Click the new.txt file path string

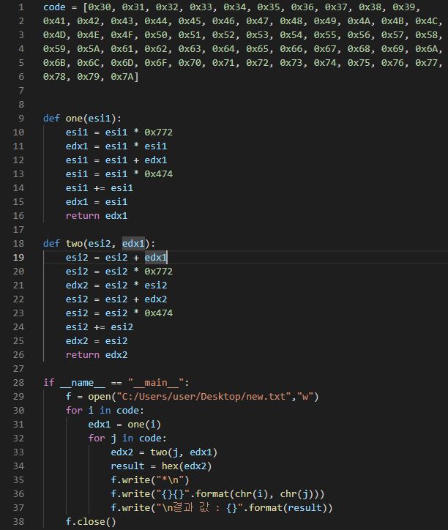pyautogui.click(x=204, y=397)
